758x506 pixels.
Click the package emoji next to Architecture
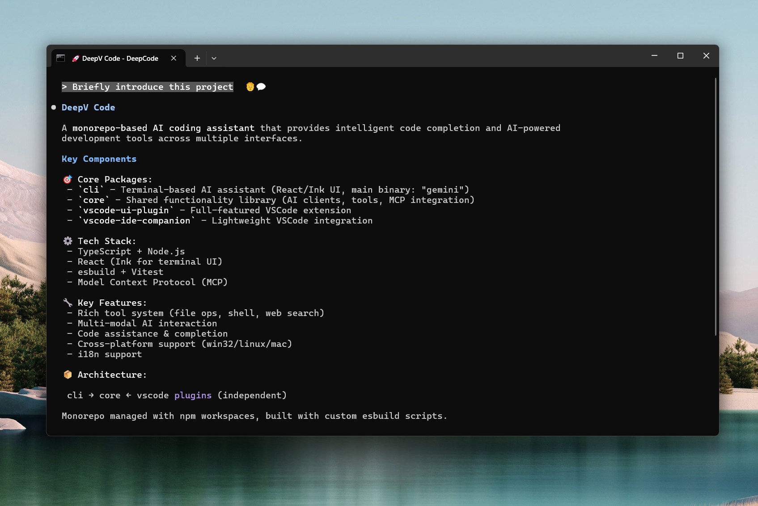pyautogui.click(x=68, y=375)
